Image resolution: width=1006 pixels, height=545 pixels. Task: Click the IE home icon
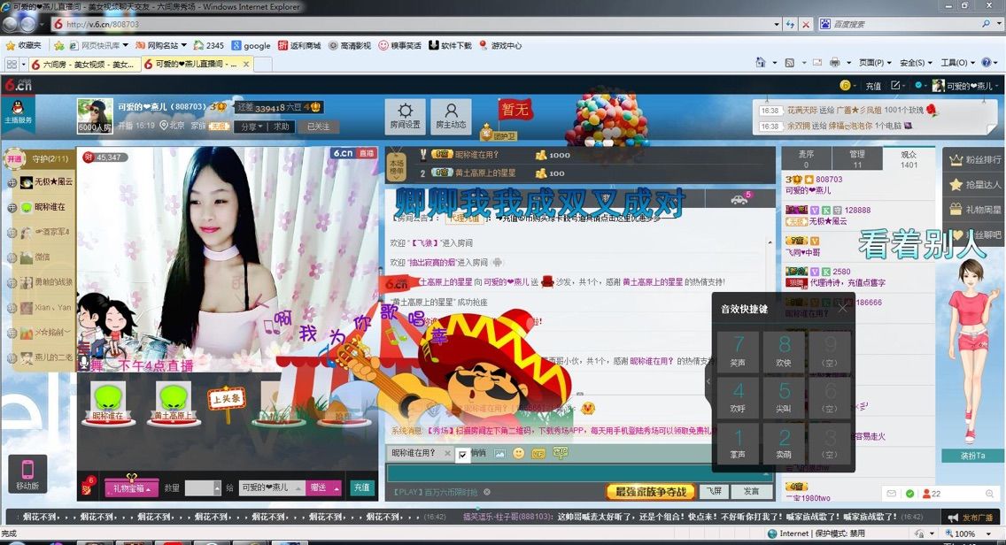(x=761, y=63)
